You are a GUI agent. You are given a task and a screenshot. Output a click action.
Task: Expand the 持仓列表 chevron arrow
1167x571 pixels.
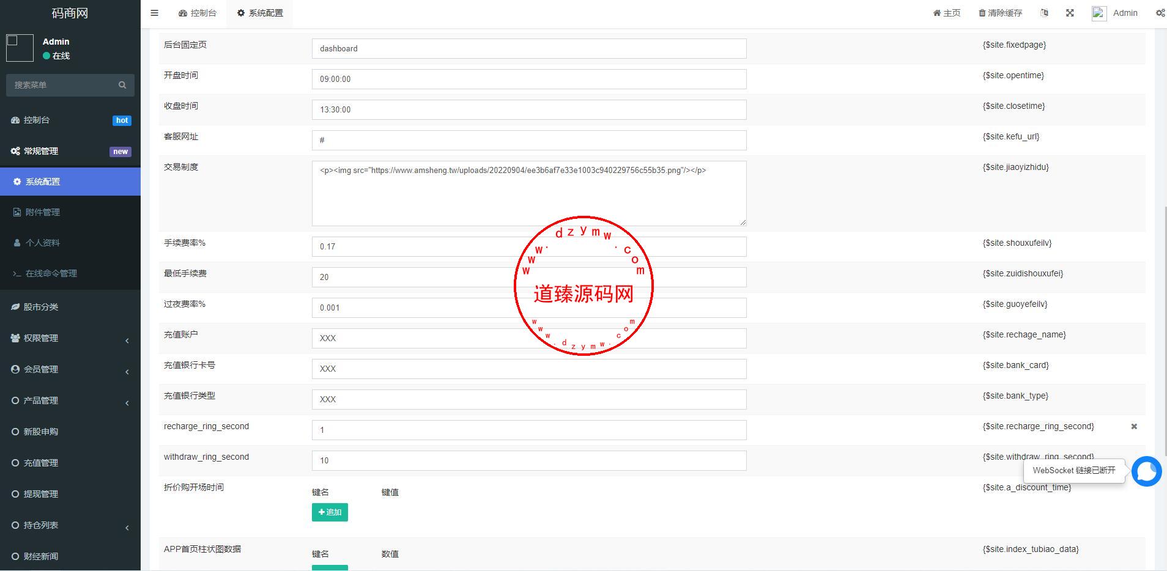(x=127, y=528)
